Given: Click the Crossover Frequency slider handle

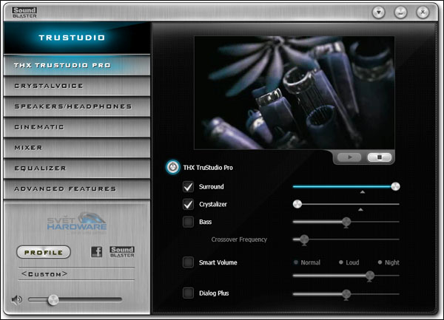Looking at the screenshot, I should click(x=304, y=239).
